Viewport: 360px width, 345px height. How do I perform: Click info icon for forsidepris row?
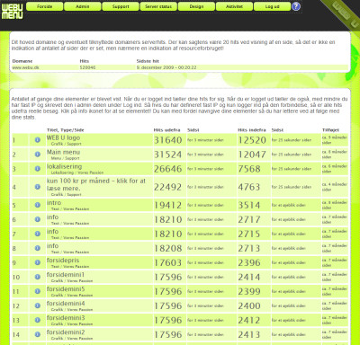[38, 262]
